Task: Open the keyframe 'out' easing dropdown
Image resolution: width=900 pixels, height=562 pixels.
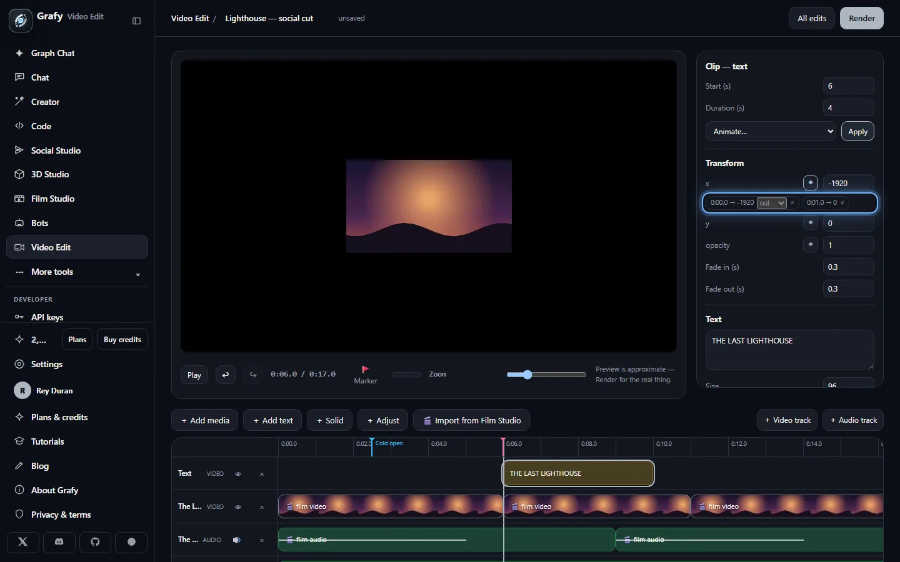Action: pyautogui.click(x=771, y=203)
